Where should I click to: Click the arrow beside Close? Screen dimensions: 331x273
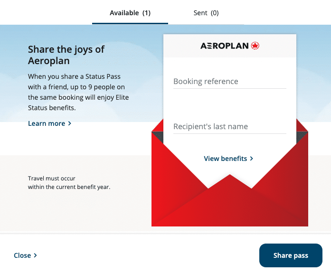pos(35,255)
